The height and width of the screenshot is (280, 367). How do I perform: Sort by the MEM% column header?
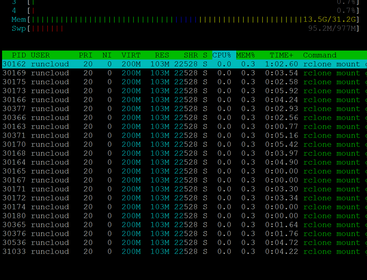(x=245, y=55)
